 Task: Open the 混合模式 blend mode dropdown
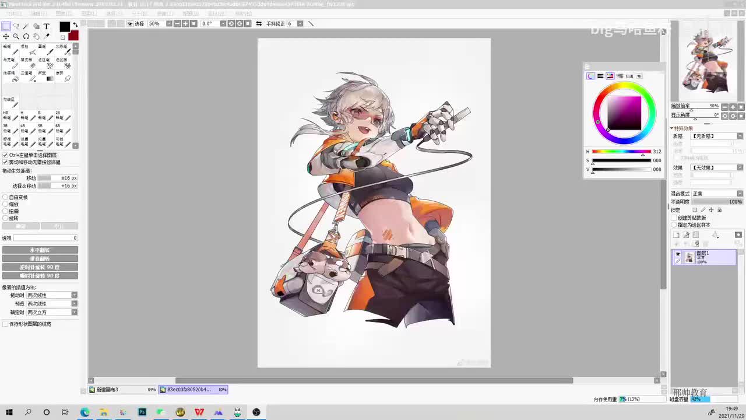(740, 194)
